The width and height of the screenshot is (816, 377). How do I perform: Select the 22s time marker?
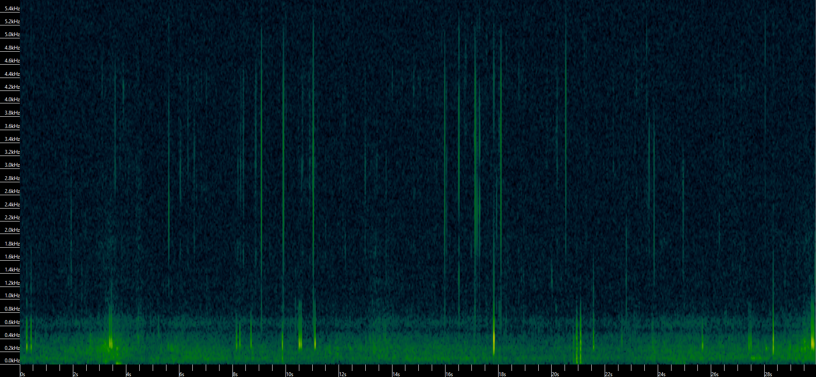[x=609, y=374]
